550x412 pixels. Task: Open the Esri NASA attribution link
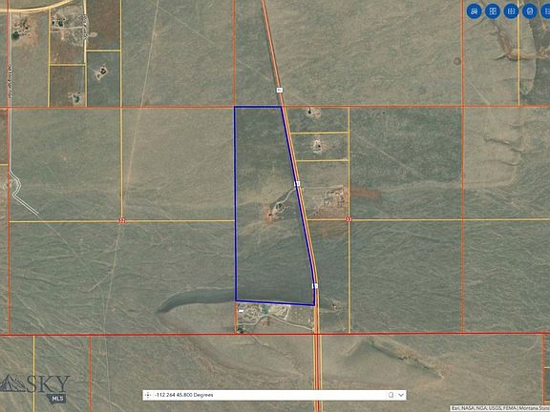(x=499, y=408)
